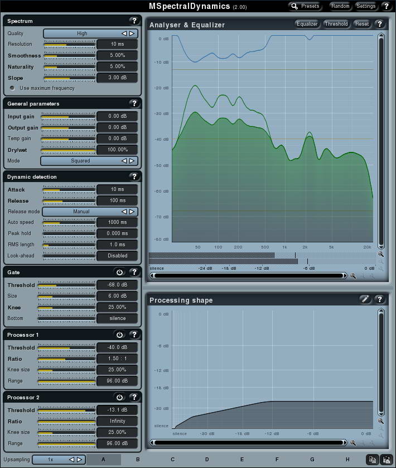The image size is (396, 468).
Task: Click analyser horizontal scrollbar
Action: coord(249,276)
